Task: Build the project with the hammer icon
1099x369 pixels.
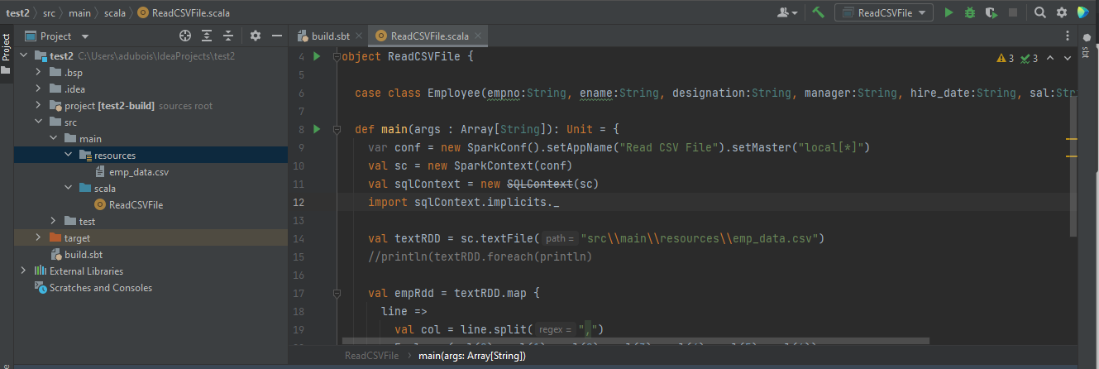Action: tap(819, 12)
